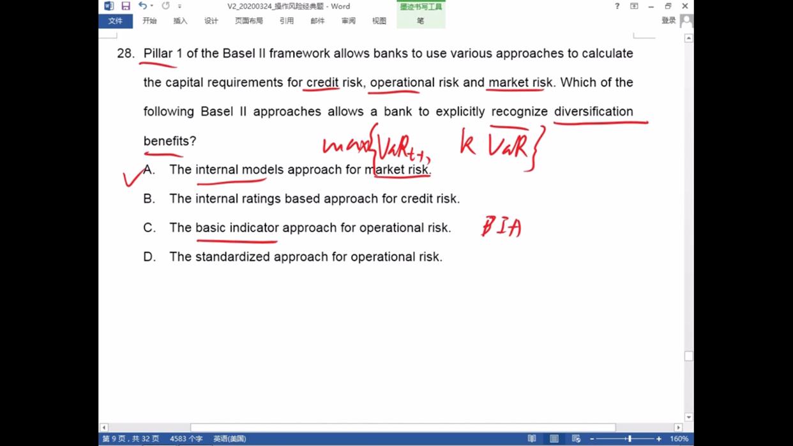The height and width of the screenshot is (446, 793).
Task: Click the word 'benefits?' in the question
Action: pyautogui.click(x=170, y=141)
